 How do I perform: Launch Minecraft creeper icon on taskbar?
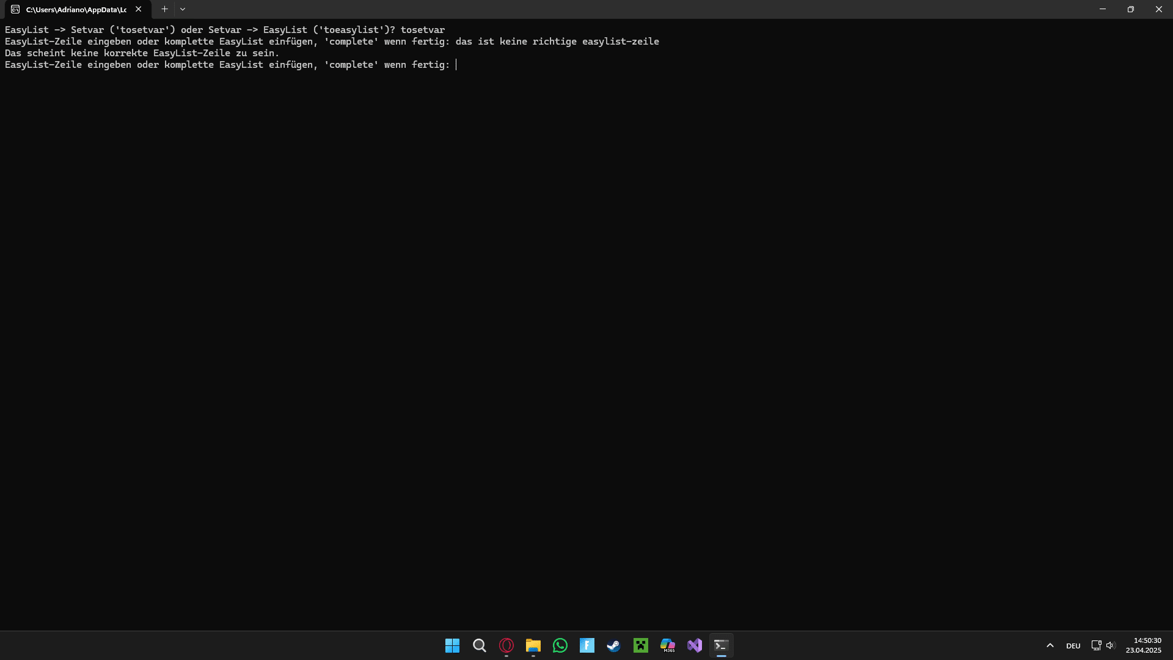[x=641, y=645]
